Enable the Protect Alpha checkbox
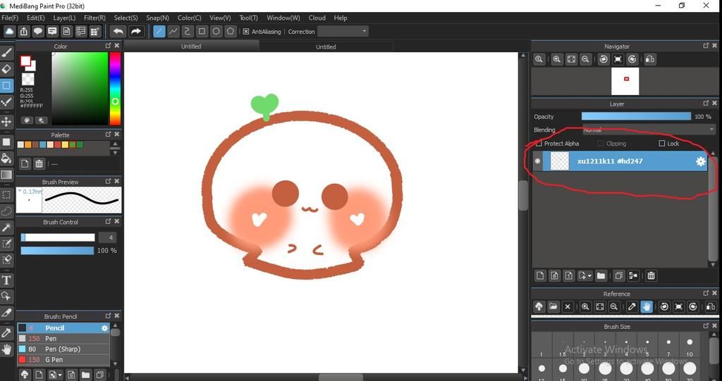The height and width of the screenshot is (381, 722). [539, 144]
